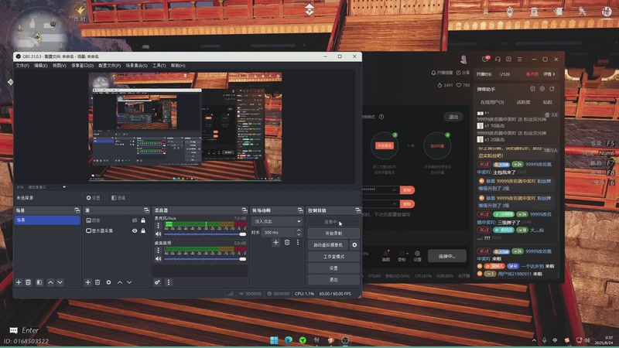Toggle lock on the 图像 source

[x=143, y=220]
